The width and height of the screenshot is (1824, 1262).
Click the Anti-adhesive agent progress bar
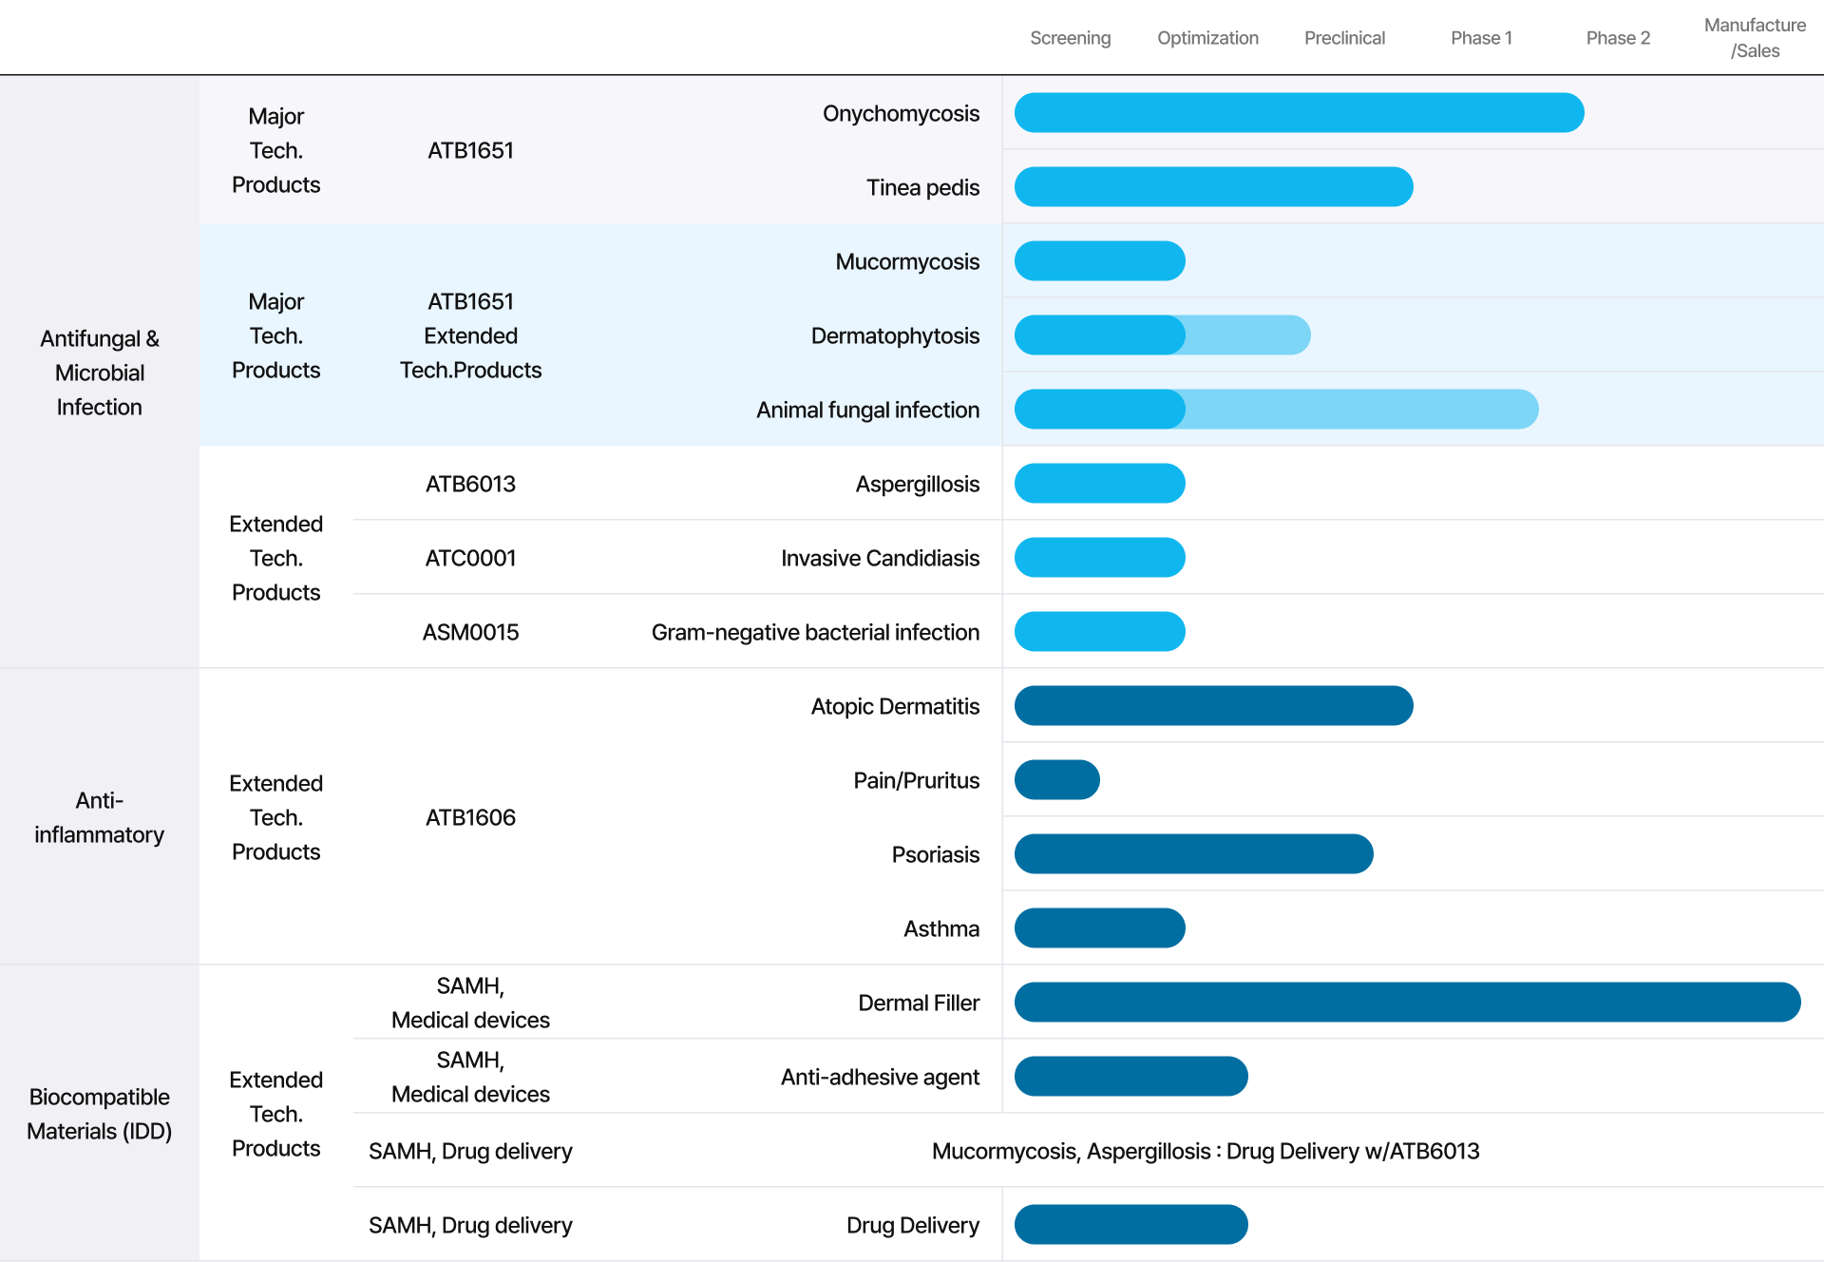(1130, 1077)
